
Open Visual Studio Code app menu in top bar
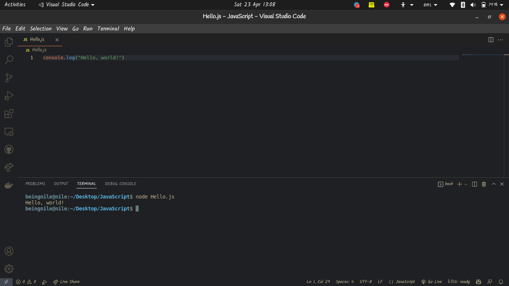66,5
